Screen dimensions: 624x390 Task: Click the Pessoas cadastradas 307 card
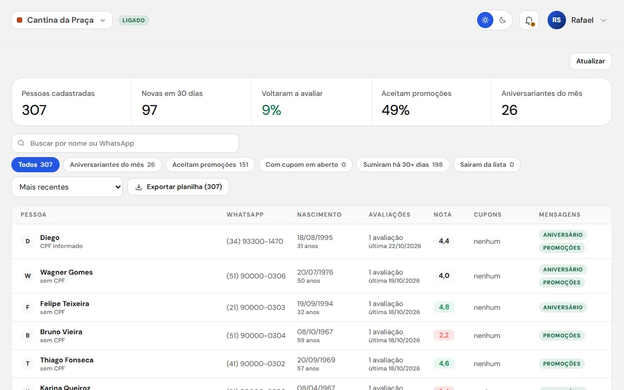pyautogui.click(x=72, y=102)
